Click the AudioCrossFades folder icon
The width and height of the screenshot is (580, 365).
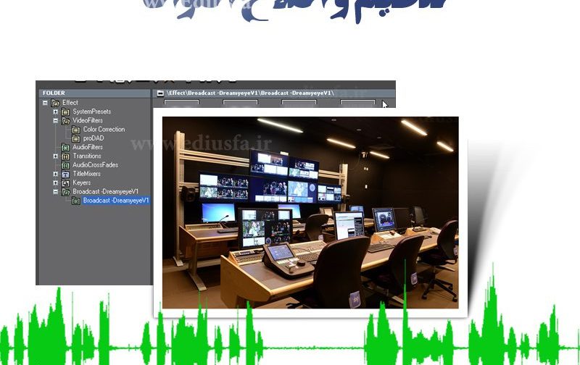tap(65, 165)
